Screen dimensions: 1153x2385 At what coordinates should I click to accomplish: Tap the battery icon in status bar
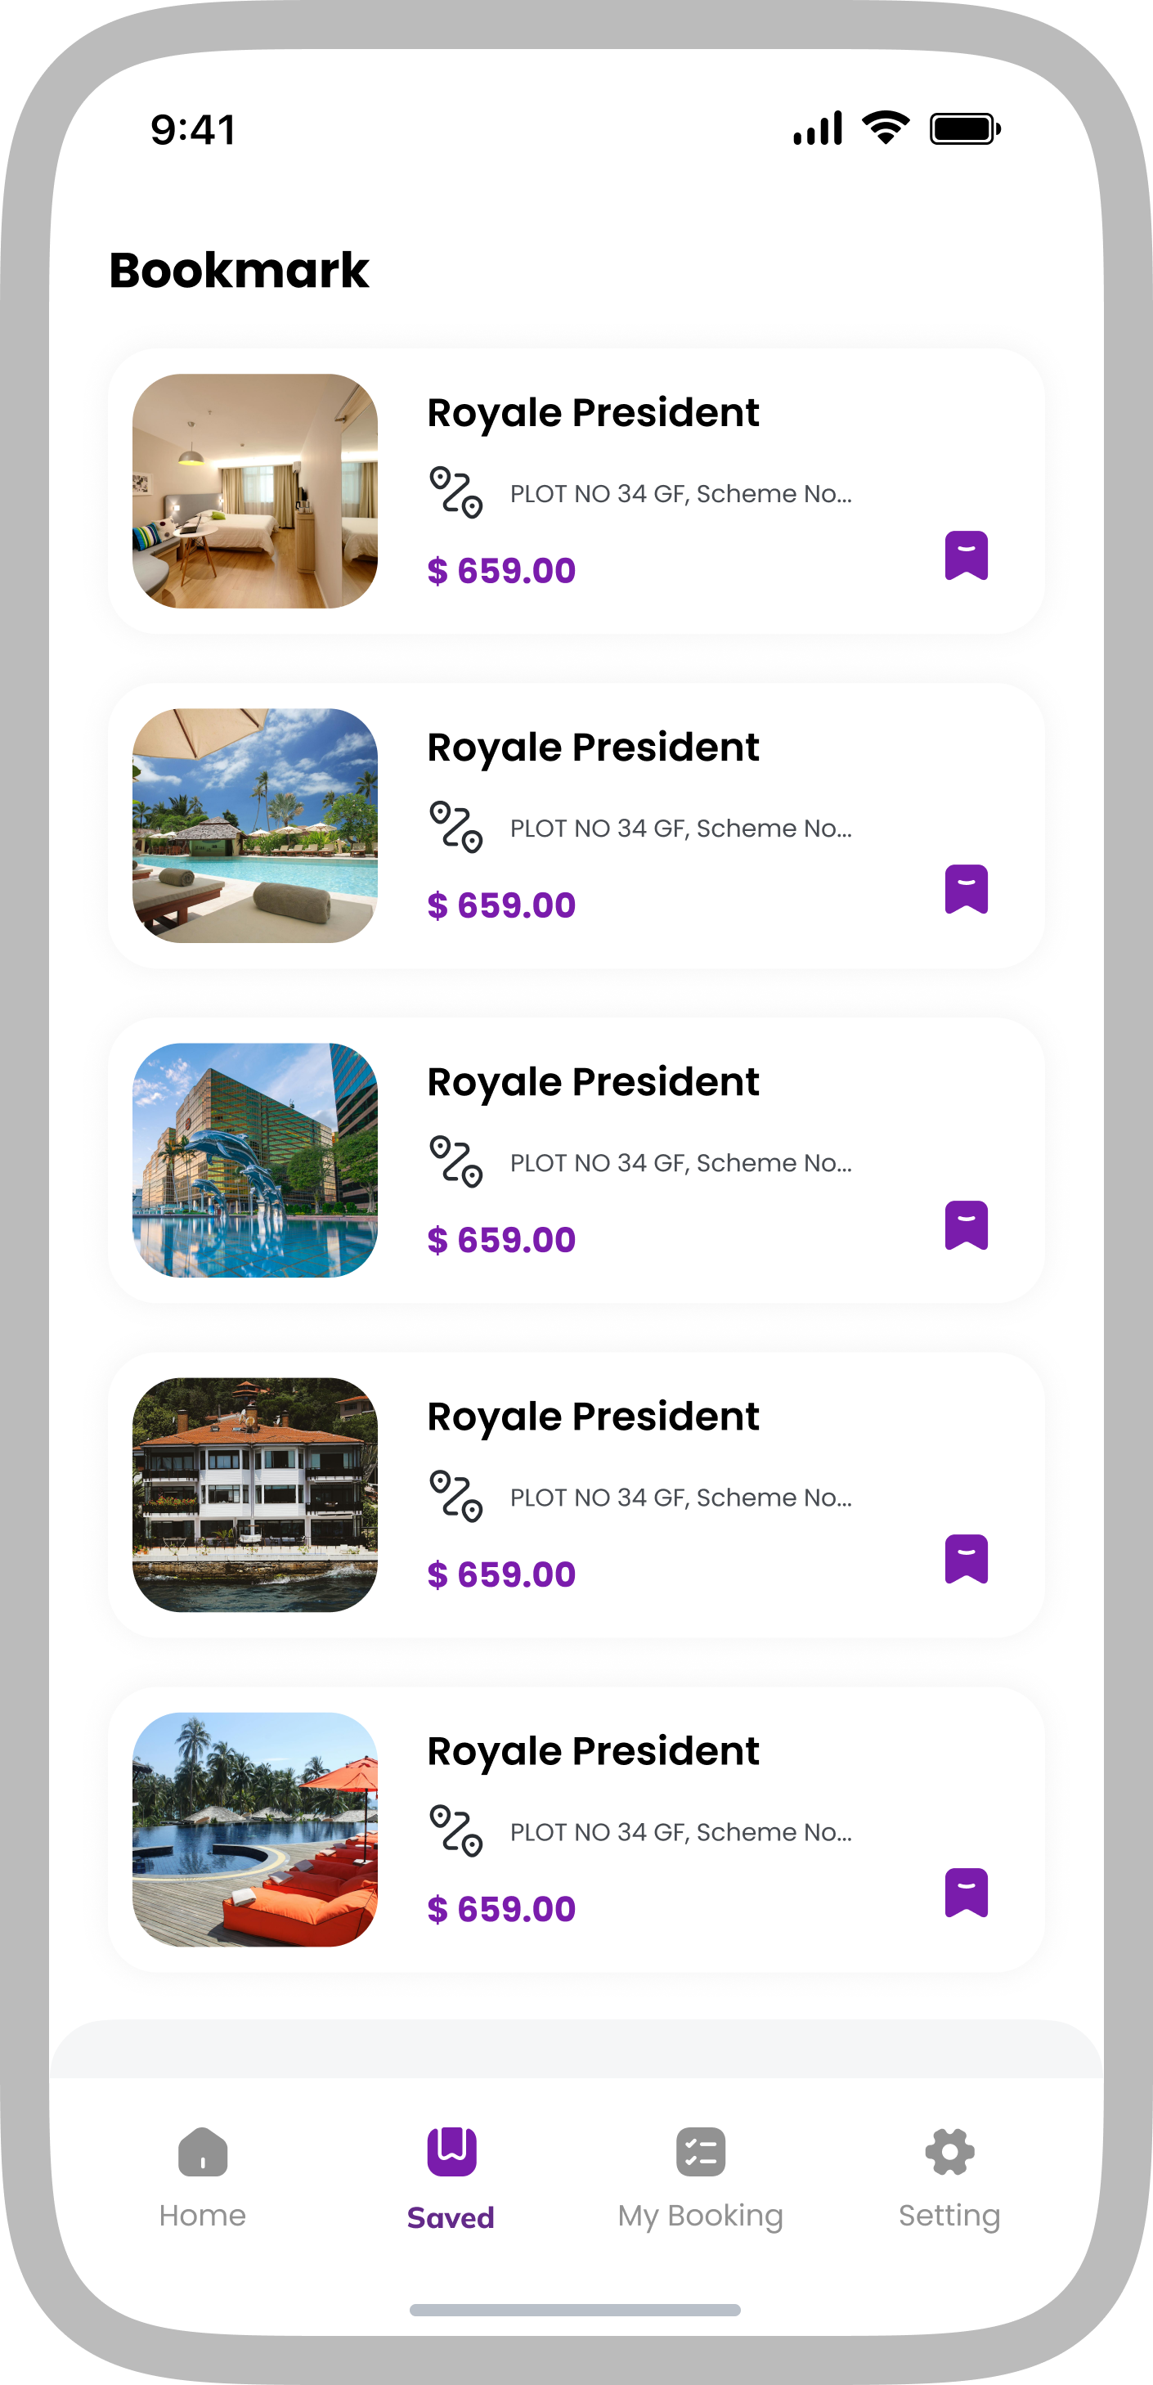tap(964, 128)
